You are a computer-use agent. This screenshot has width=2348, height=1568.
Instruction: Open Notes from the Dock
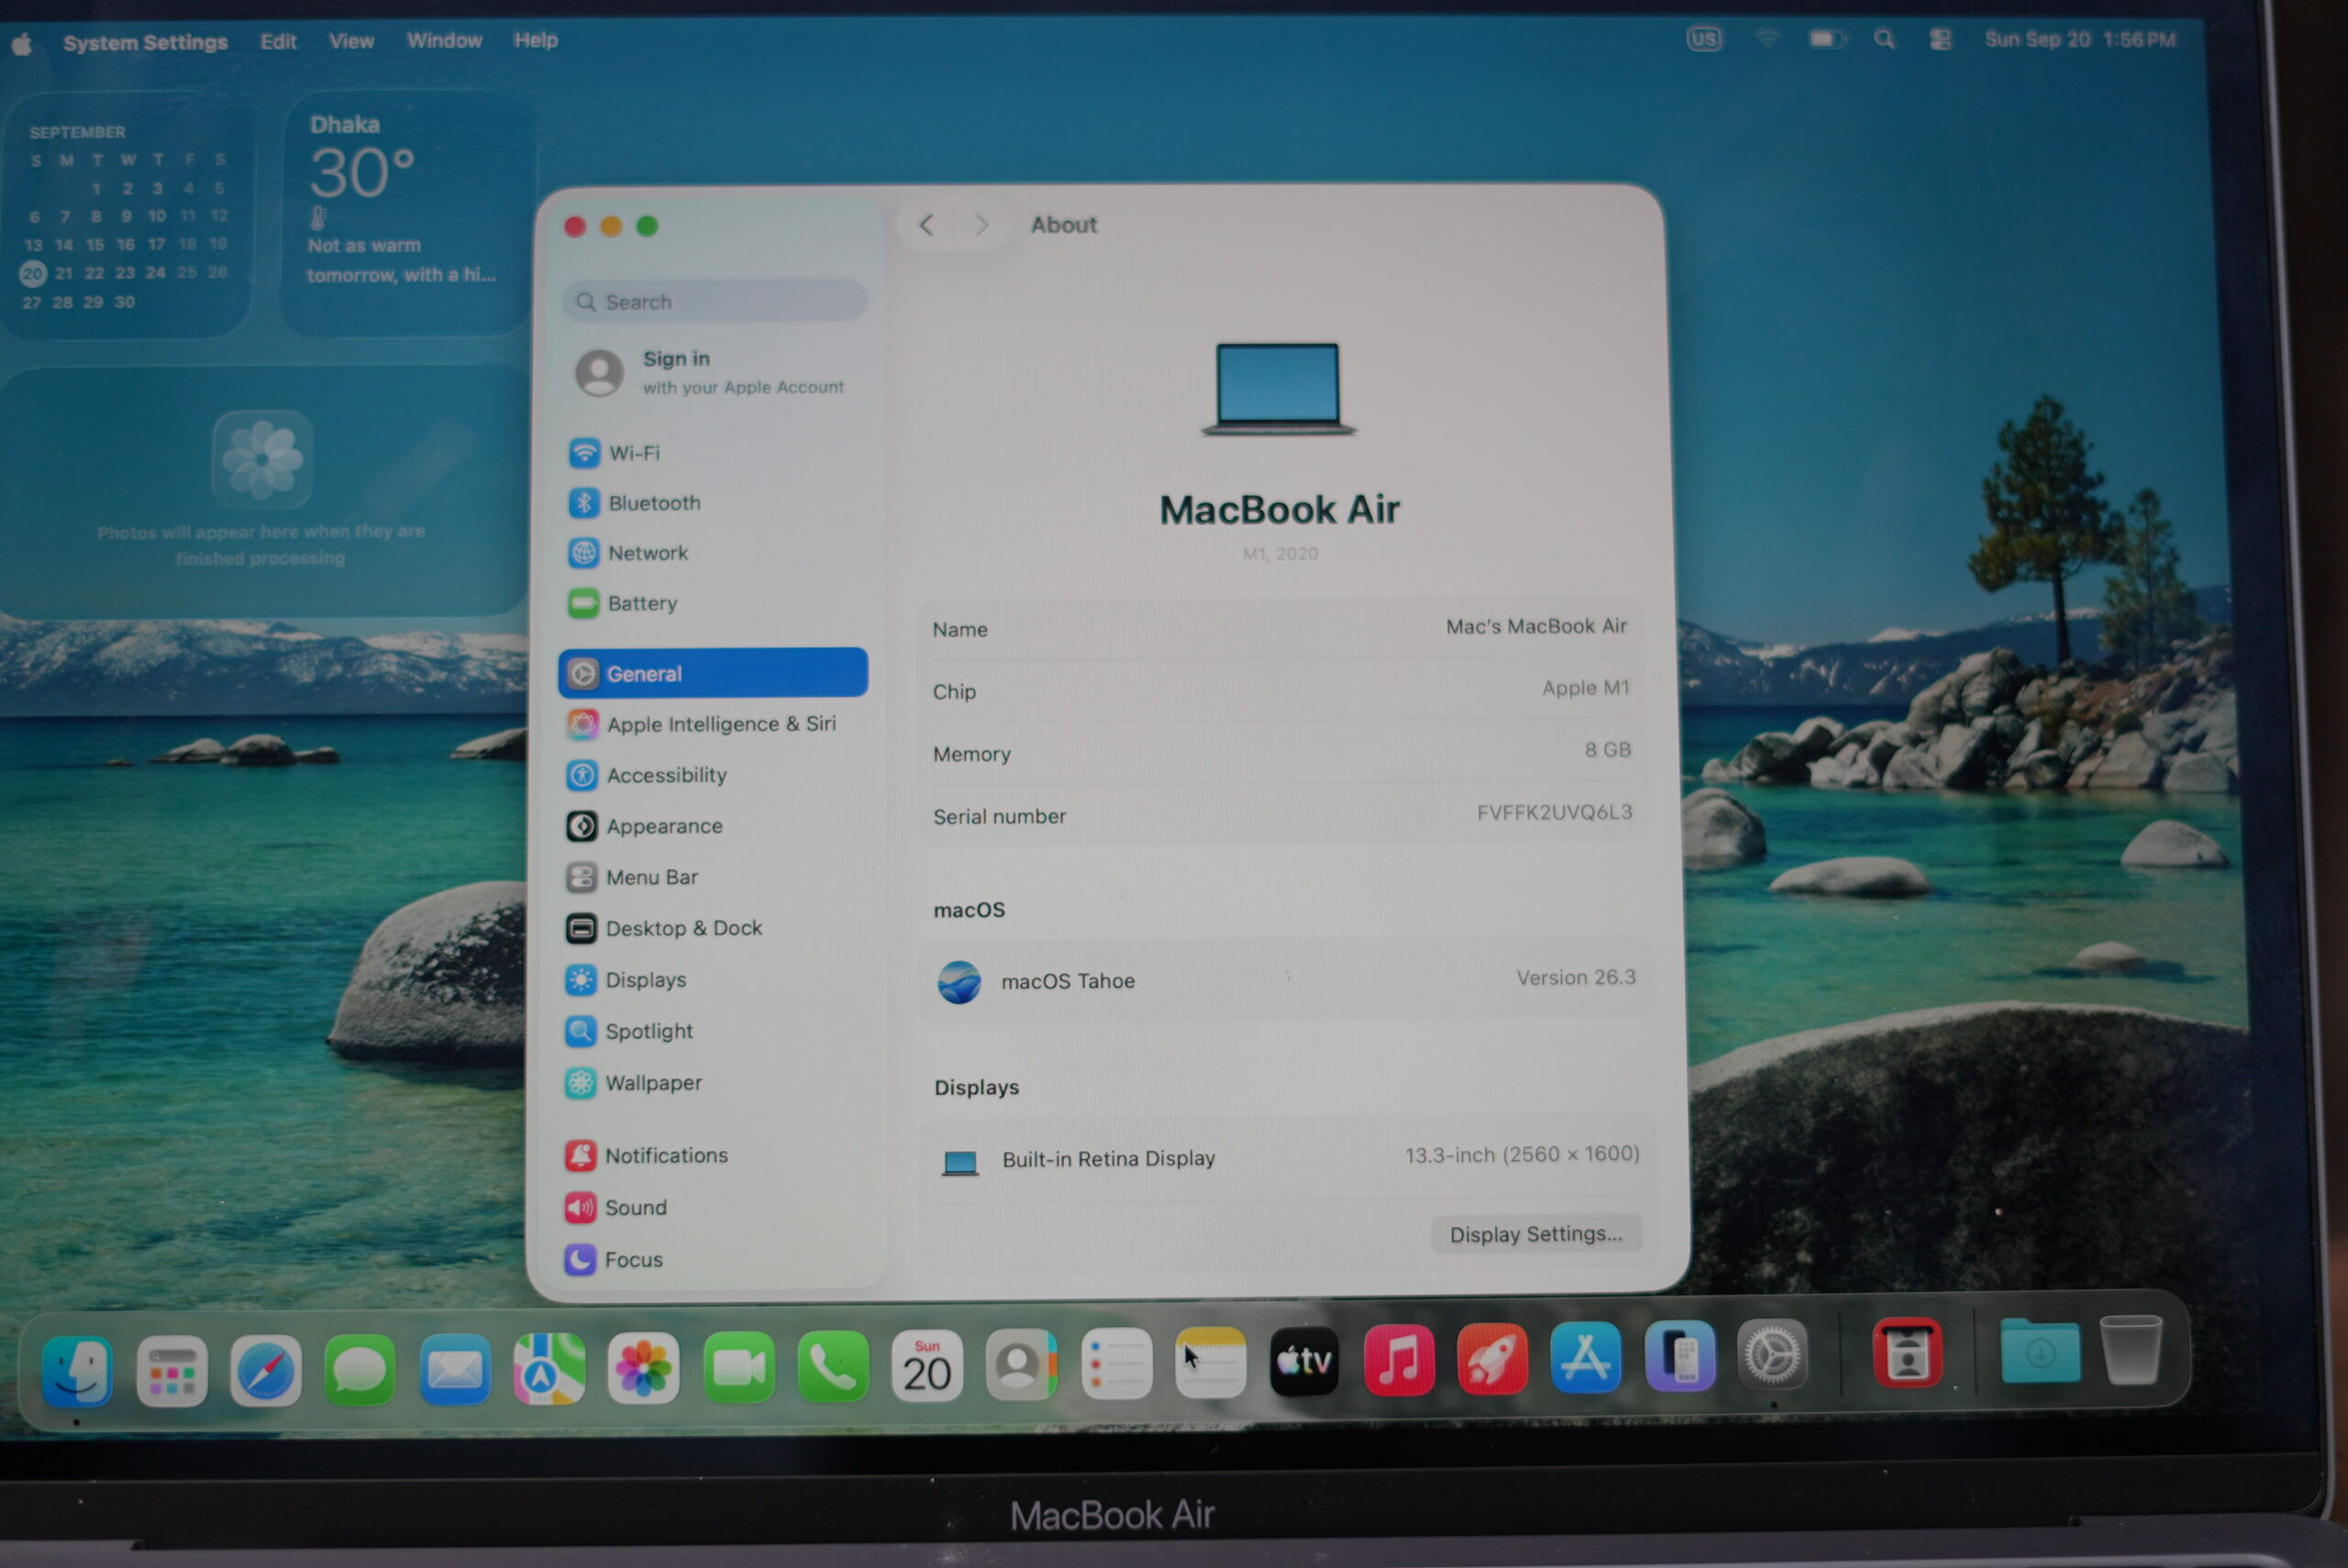[1210, 1362]
